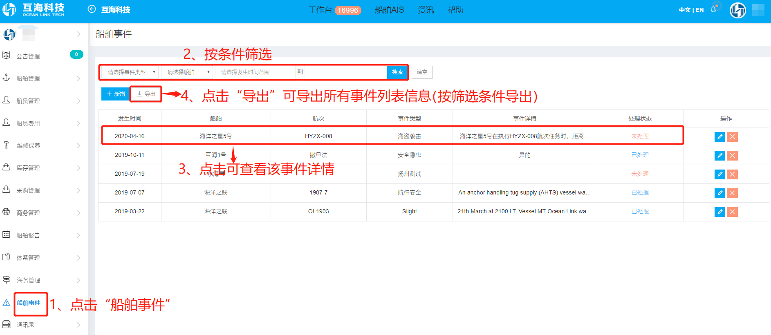Image resolution: width=771 pixels, height=335 pixels.
Task: Click the documents icon for 体系管理
Action: click(x=6, y=257)
